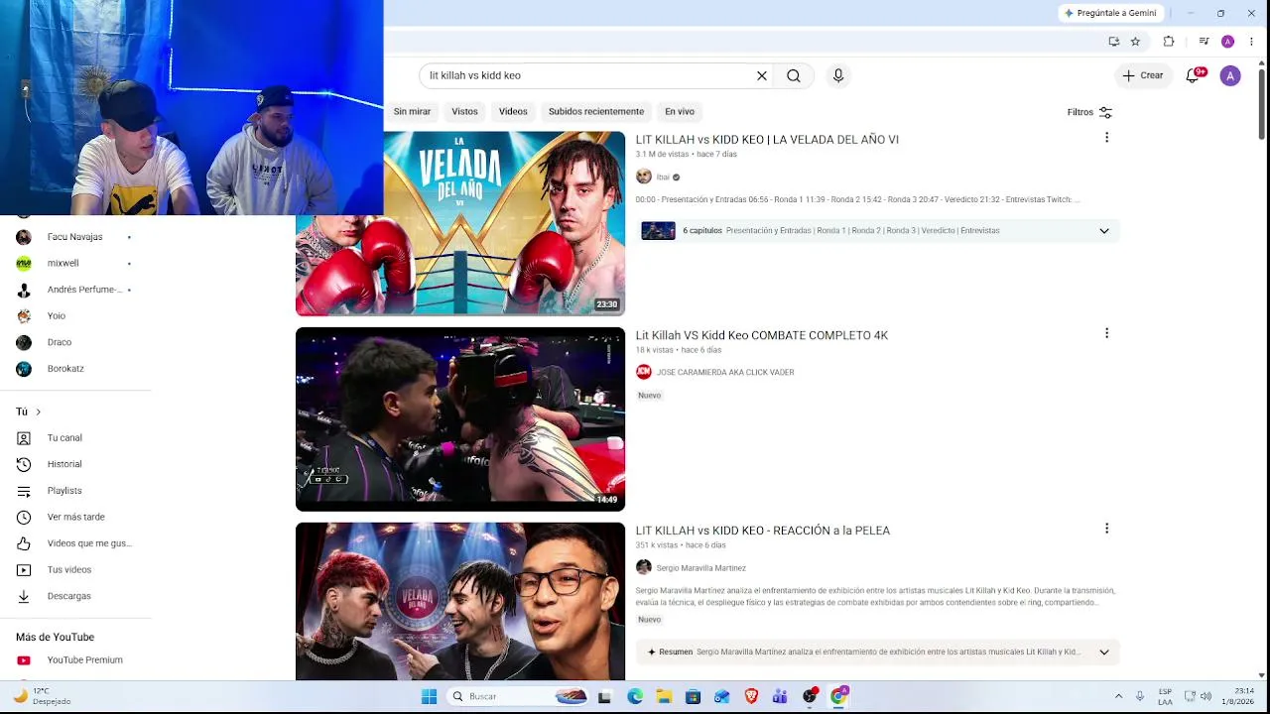The width and height of the screenshot is (1270, 714).
Task: Click the taskbar microphone tray icon
Action: pyautogui.click(x=1140, y=696)
